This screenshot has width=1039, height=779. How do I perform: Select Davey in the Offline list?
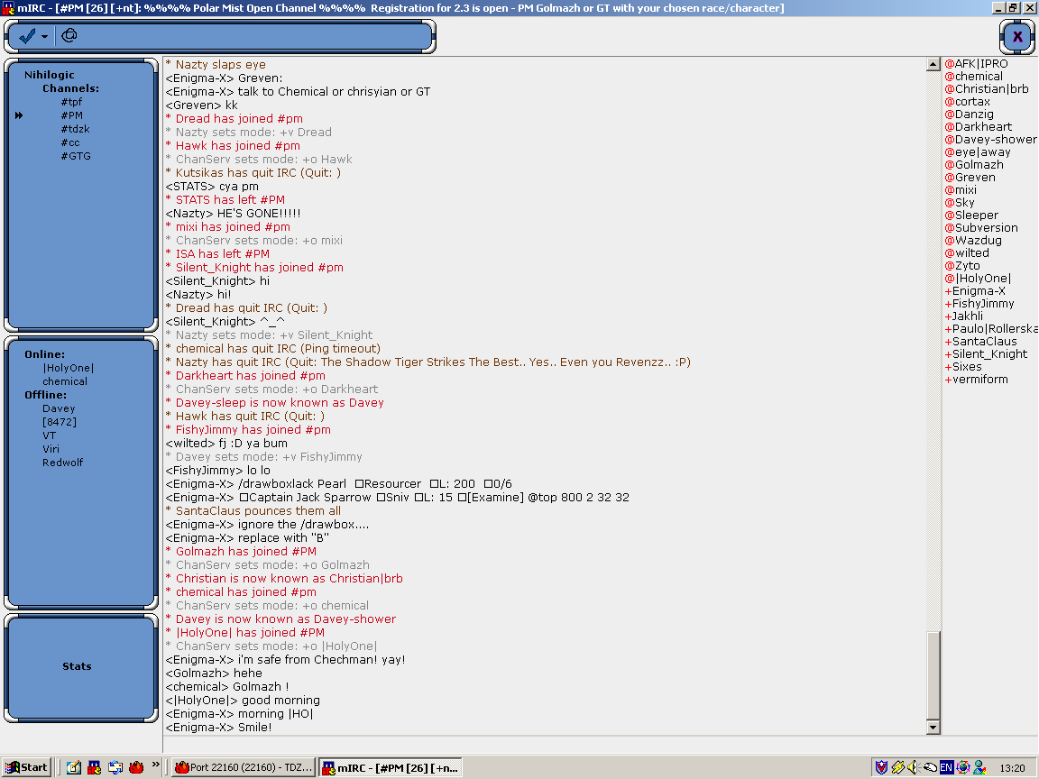coord(59,408)
